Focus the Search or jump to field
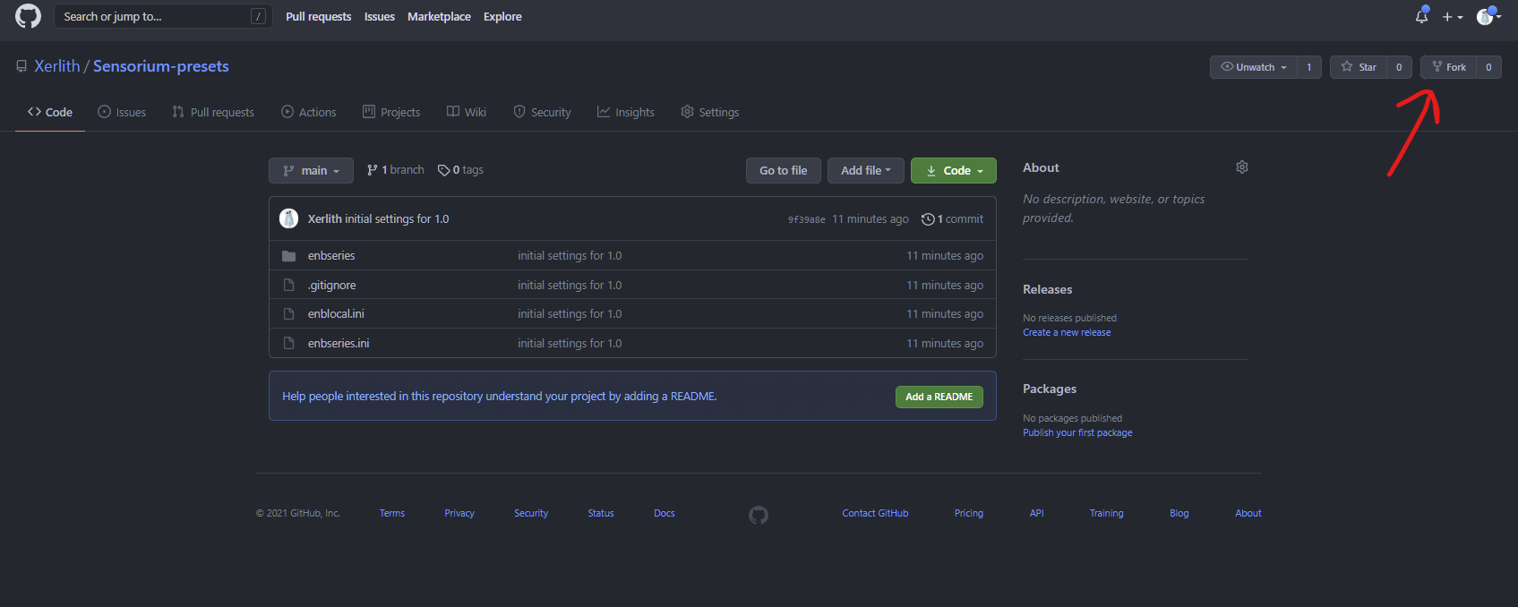Screen dimensions: 1518x607 (163, 16)
